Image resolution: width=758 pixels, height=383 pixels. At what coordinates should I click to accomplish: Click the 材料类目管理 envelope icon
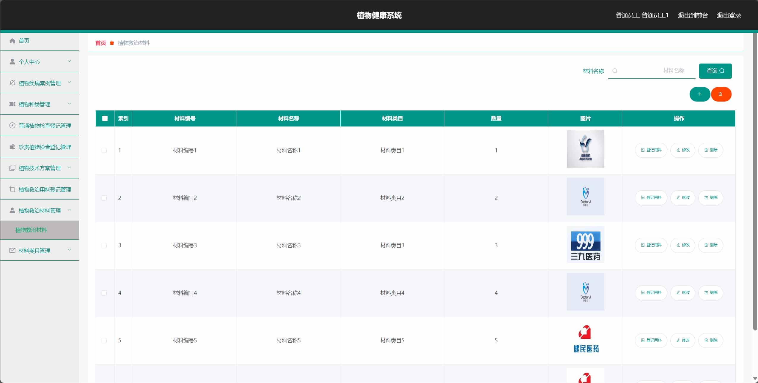click(12, 250)
